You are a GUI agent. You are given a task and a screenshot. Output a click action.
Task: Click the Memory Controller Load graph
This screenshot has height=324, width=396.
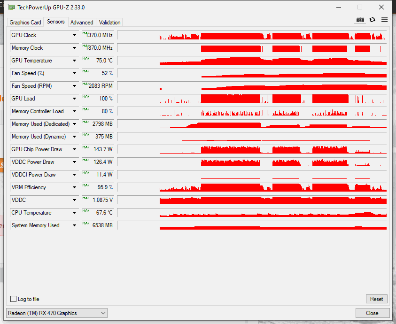tap(252, 111)
